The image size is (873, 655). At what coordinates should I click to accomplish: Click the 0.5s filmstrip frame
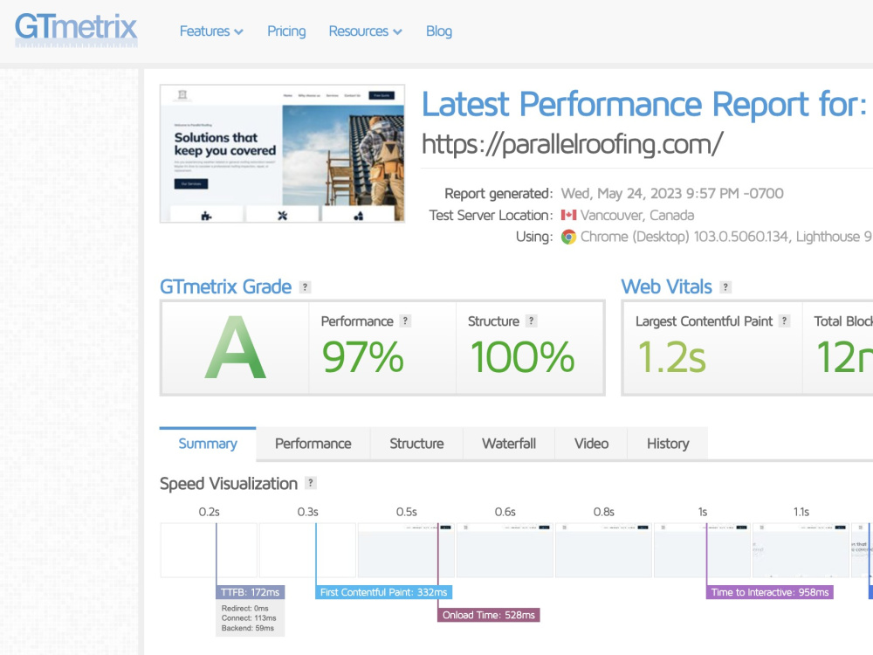click(x=406, y=550)
